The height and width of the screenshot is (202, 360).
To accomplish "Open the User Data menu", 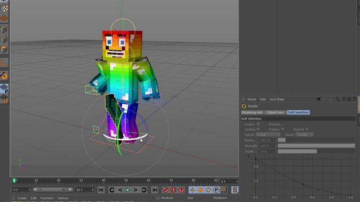I will [277, 99].
